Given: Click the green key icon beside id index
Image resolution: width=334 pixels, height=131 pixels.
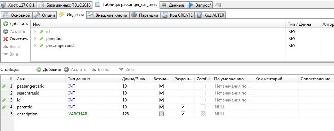Looking at the screenshot, I should (41, 32).
